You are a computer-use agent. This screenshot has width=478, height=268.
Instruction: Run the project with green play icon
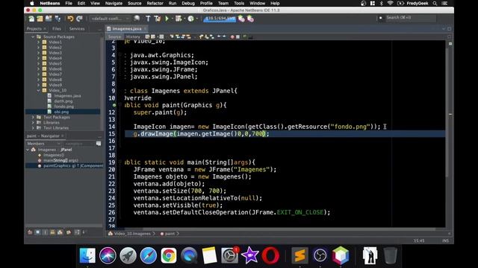(167, 19)
